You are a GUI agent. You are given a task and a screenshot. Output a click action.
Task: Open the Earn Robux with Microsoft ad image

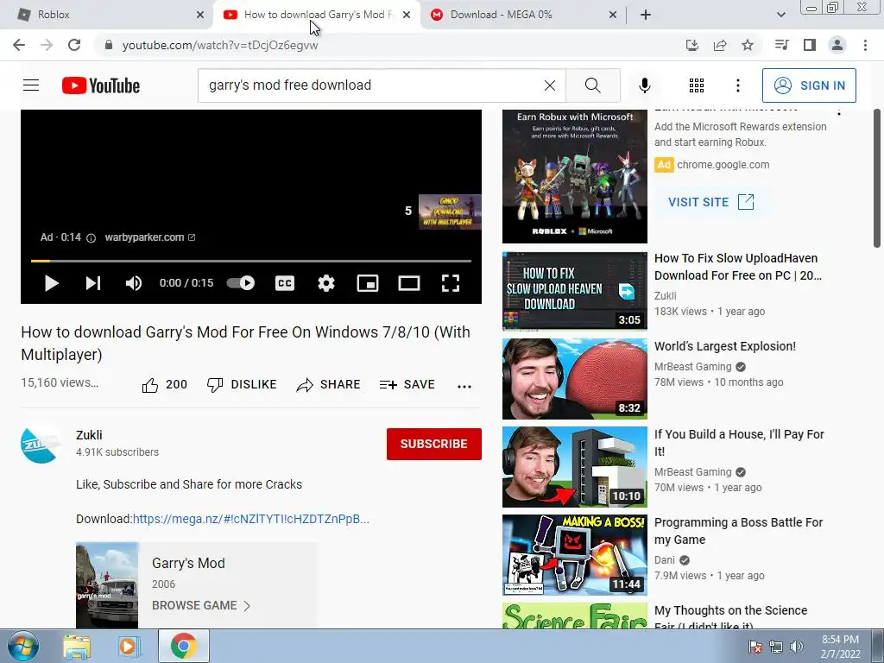click(x=574, y=176)
